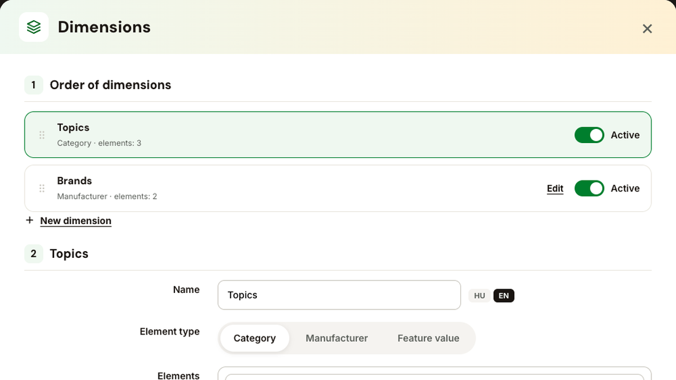
Task: Add a New dimension
Action: point(76,220)
